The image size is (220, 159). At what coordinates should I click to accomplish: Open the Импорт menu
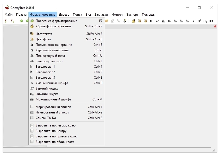coord(117,15)
